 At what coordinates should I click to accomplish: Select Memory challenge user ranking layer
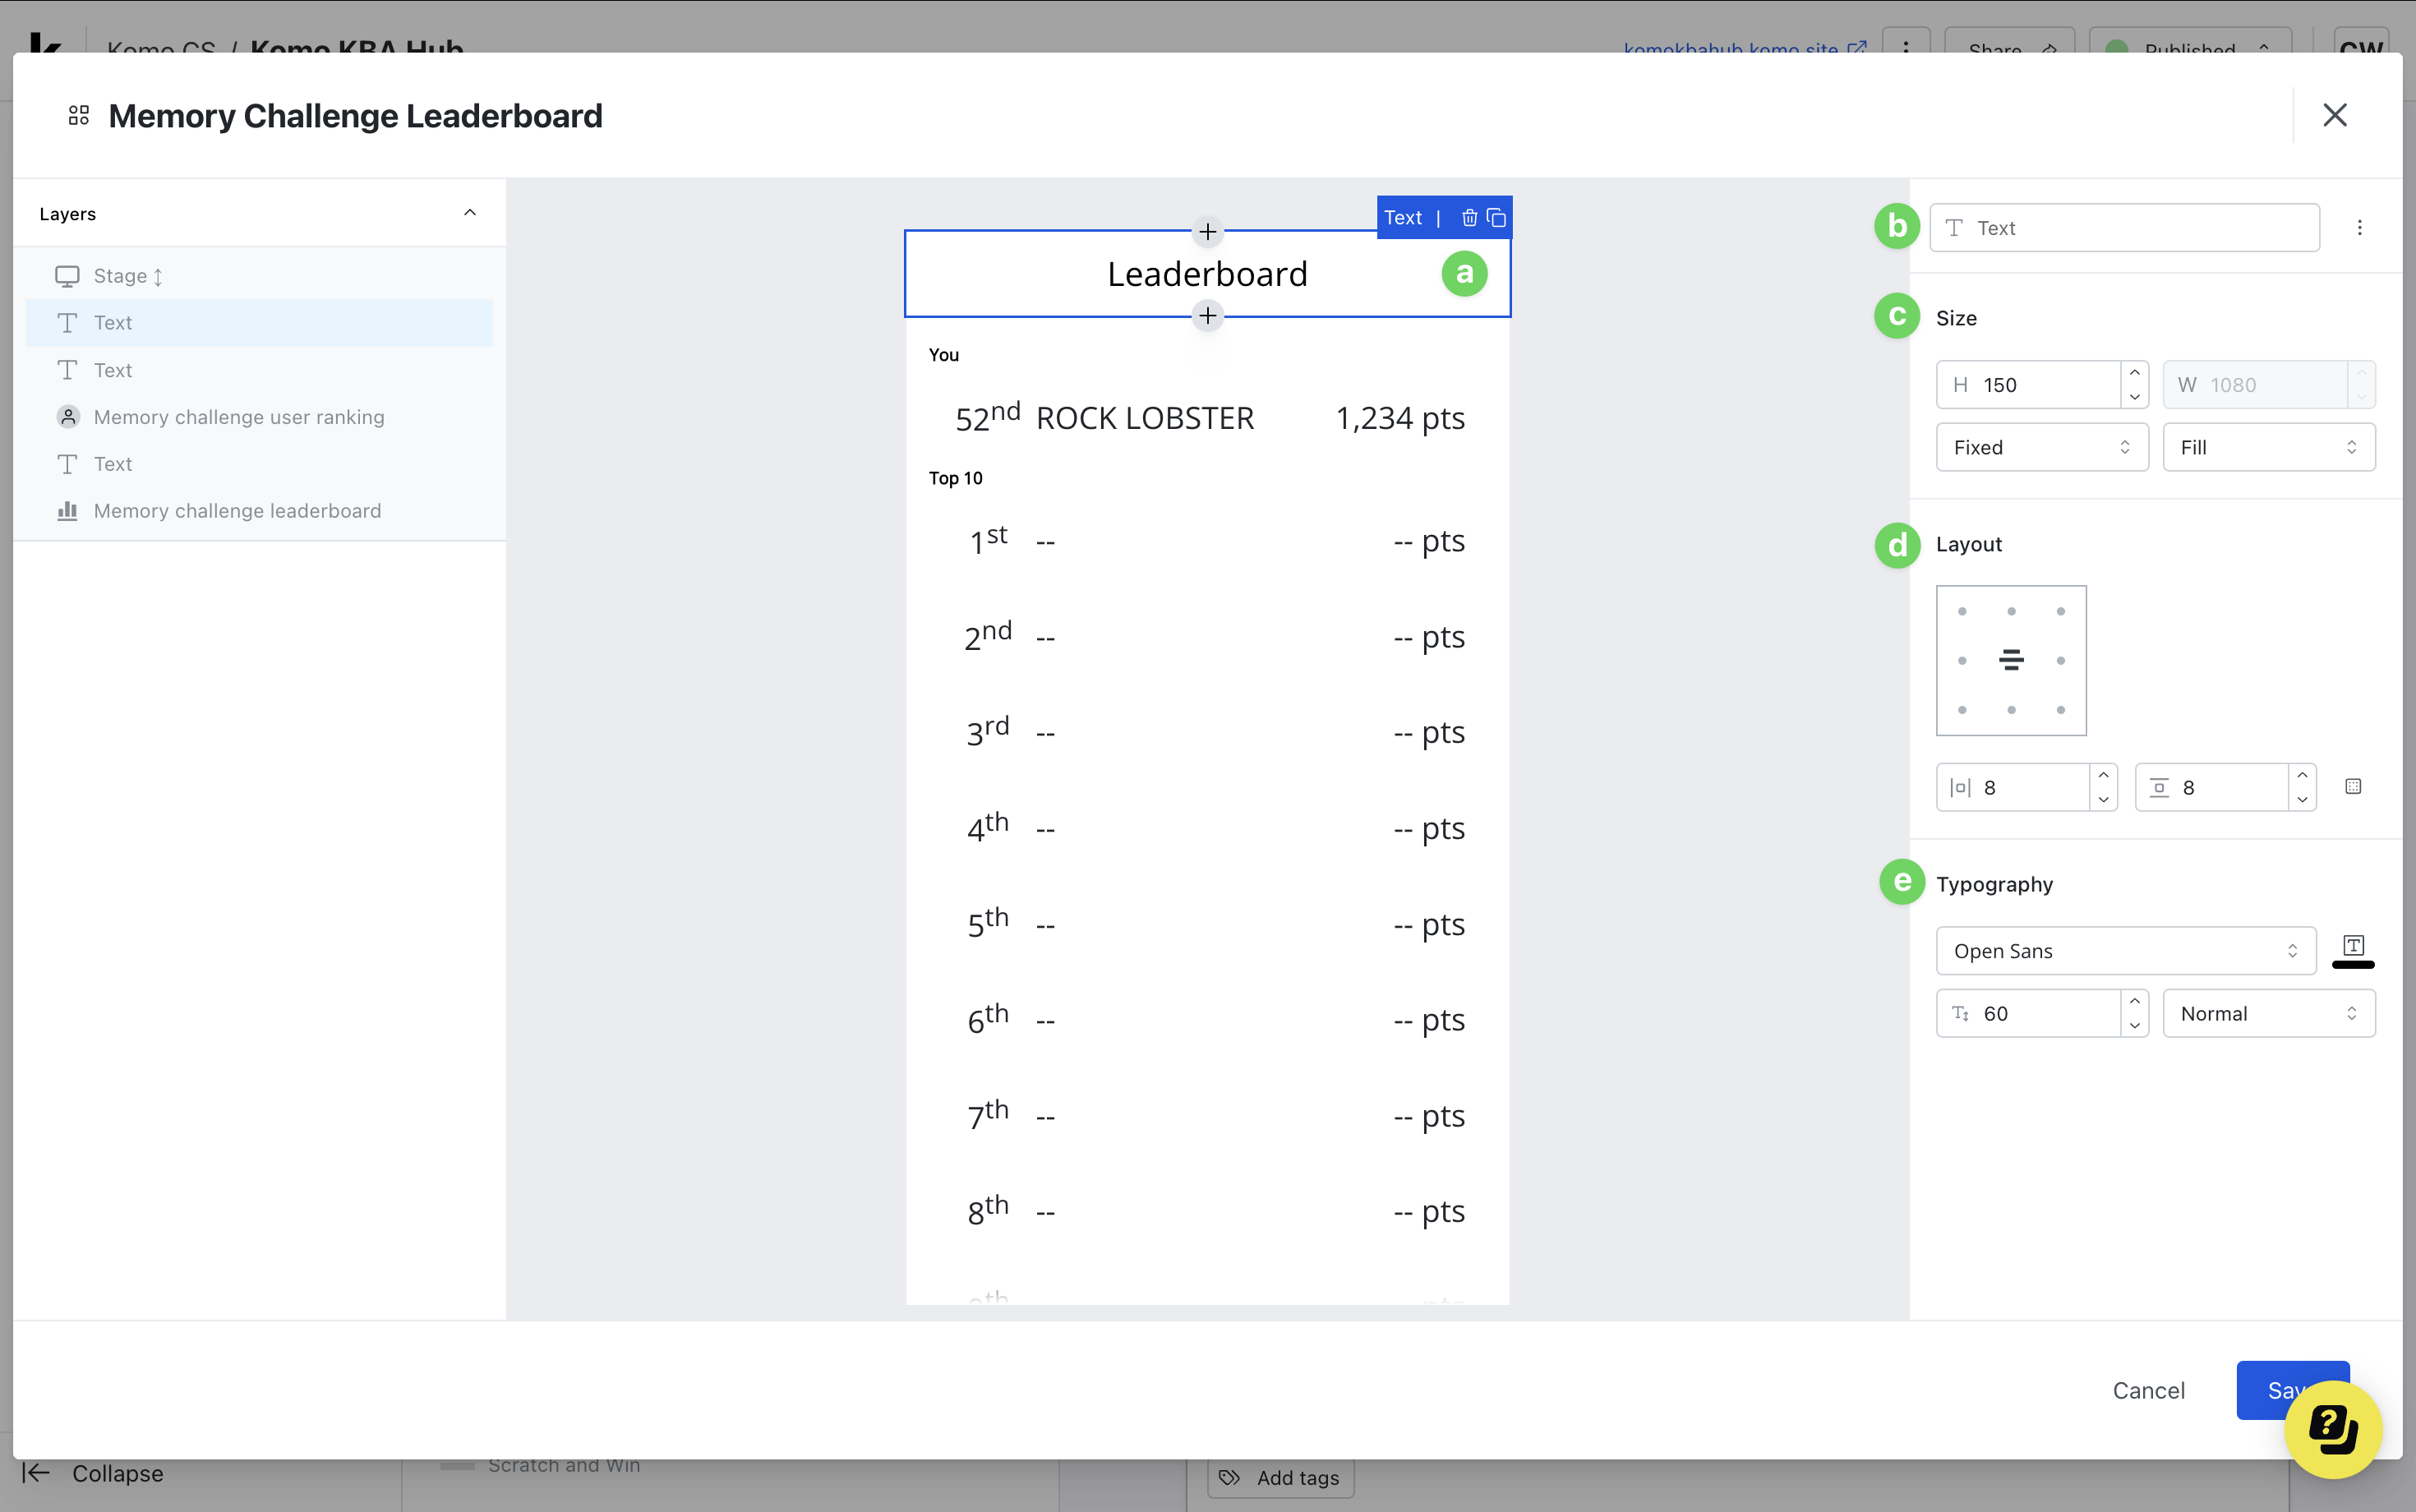coord(238,417)
